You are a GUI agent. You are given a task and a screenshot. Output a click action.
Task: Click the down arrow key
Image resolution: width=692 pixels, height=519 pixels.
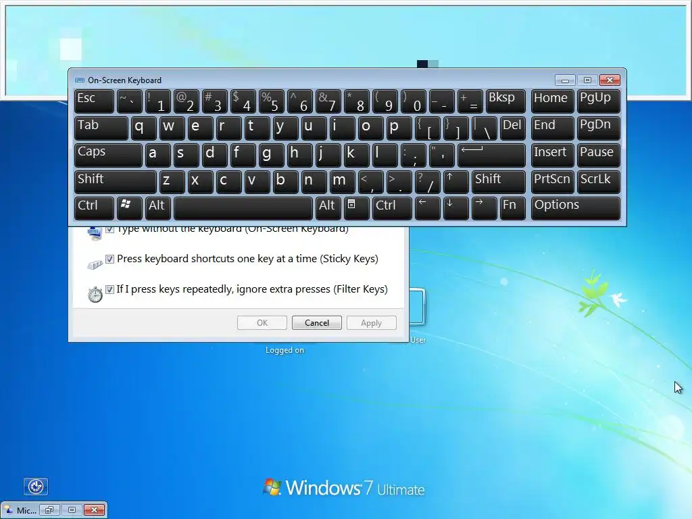coord(456,208)
